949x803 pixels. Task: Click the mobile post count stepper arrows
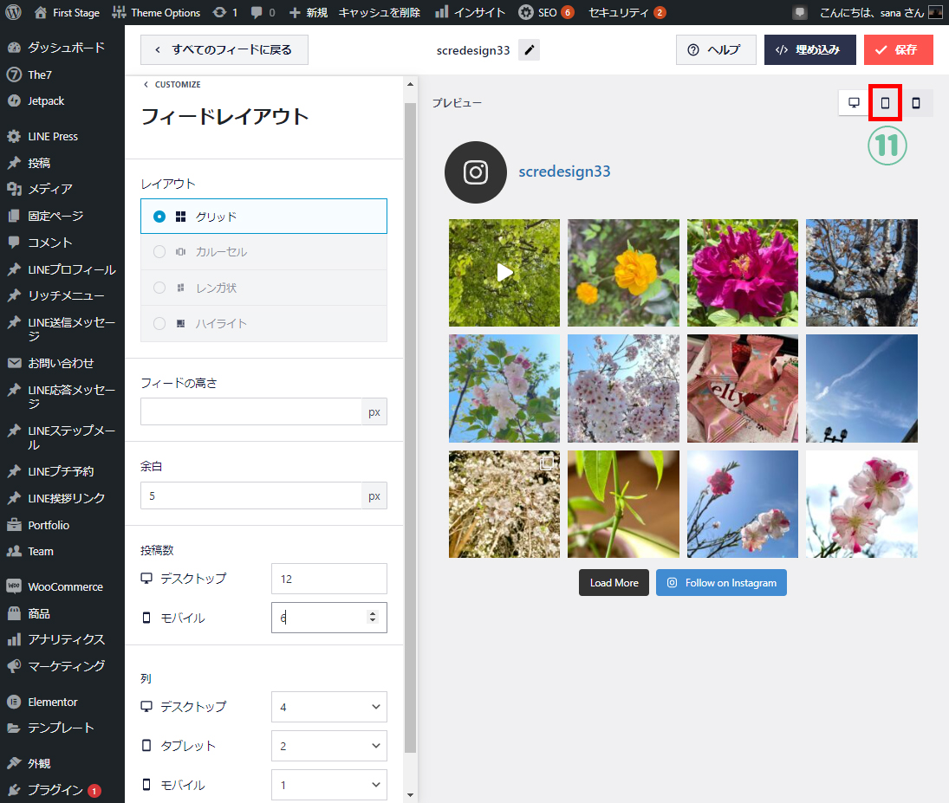pyautogui.click(x=373, y=618)
